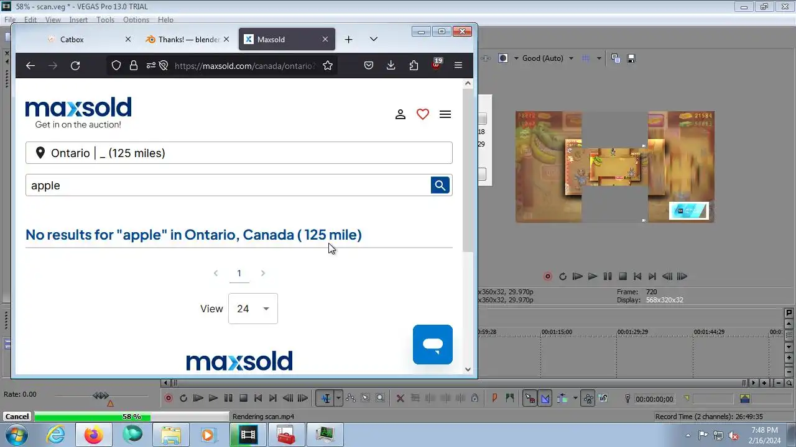Select the Selection edit tool
Image resolution: width=796 pixels, height=447 pixels.
(366, 399)
